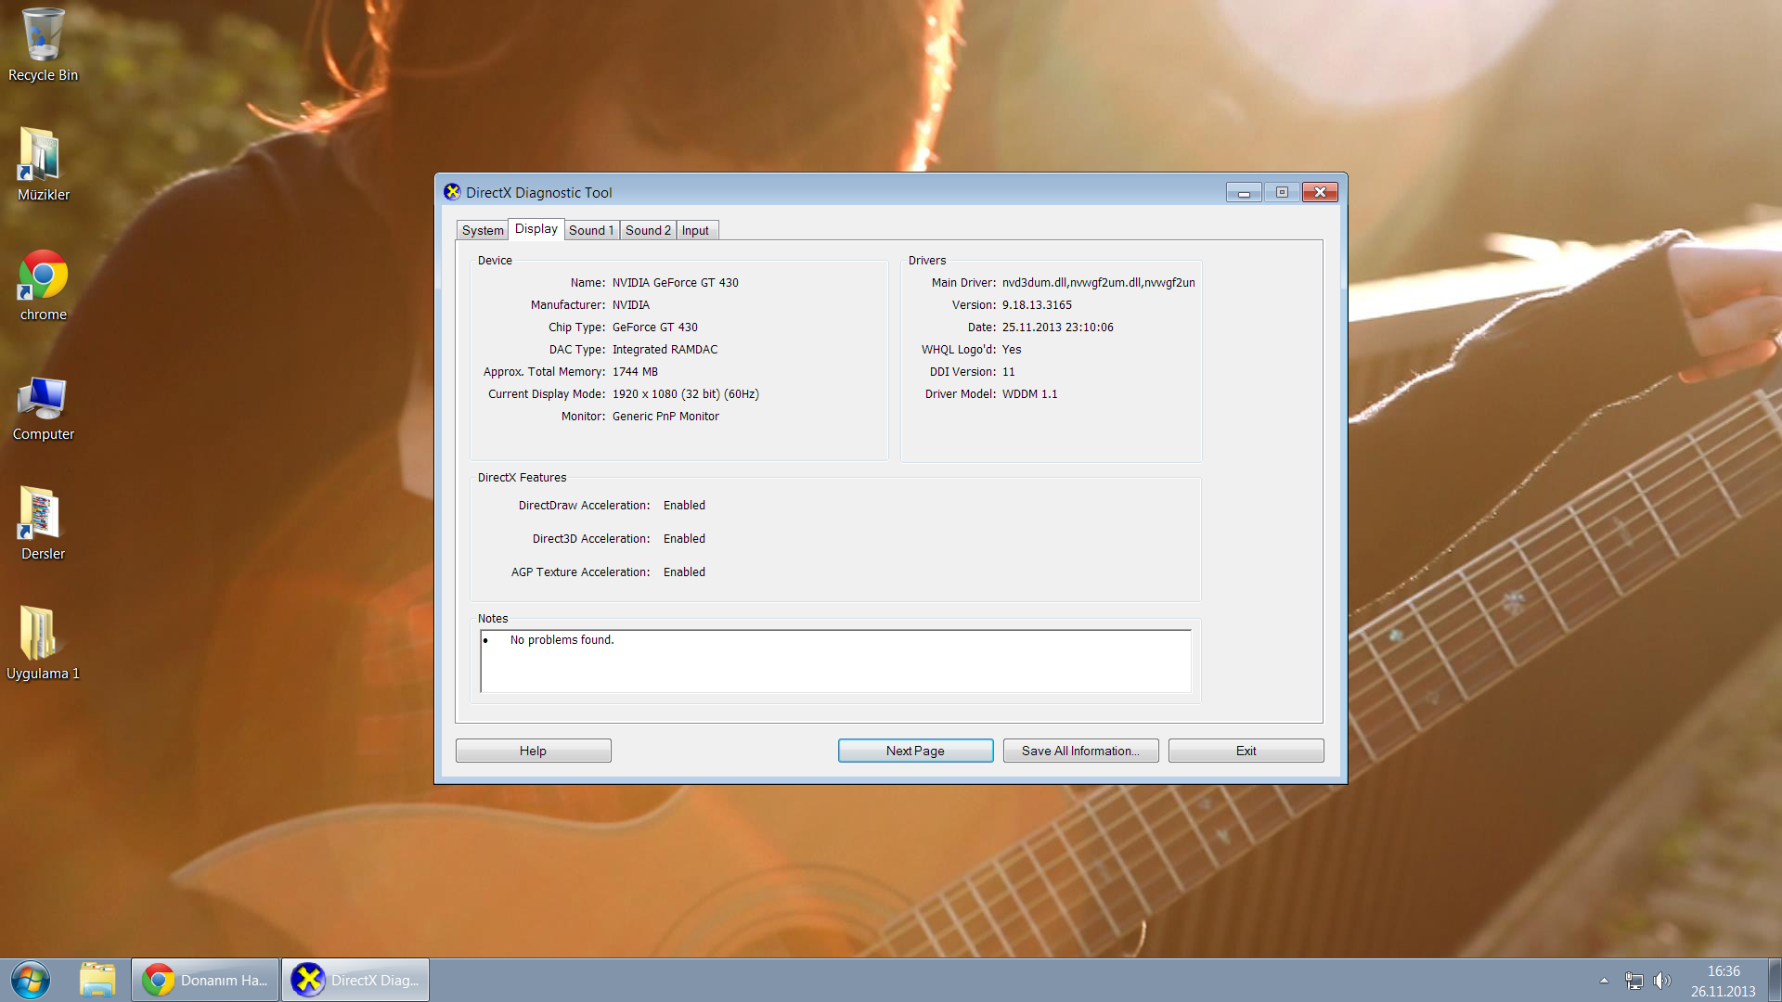Click the Help button

click(x=533, y=751)
